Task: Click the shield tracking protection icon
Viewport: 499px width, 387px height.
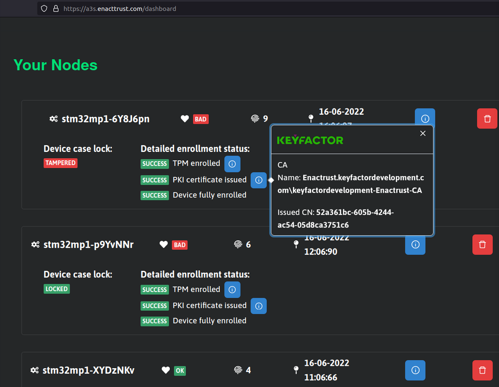Action: 44,8
